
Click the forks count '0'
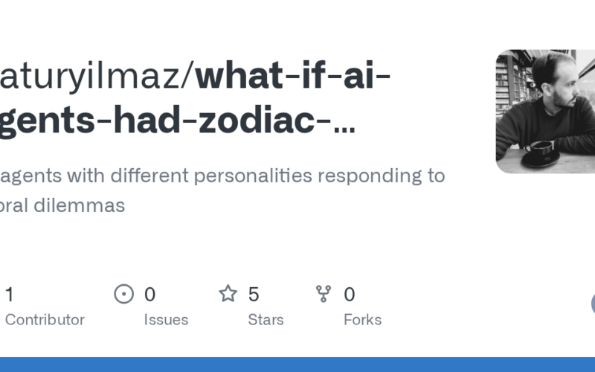(x=349, y=295)
